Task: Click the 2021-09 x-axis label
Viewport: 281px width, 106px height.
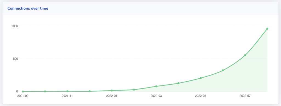Action: coord(23,96)
